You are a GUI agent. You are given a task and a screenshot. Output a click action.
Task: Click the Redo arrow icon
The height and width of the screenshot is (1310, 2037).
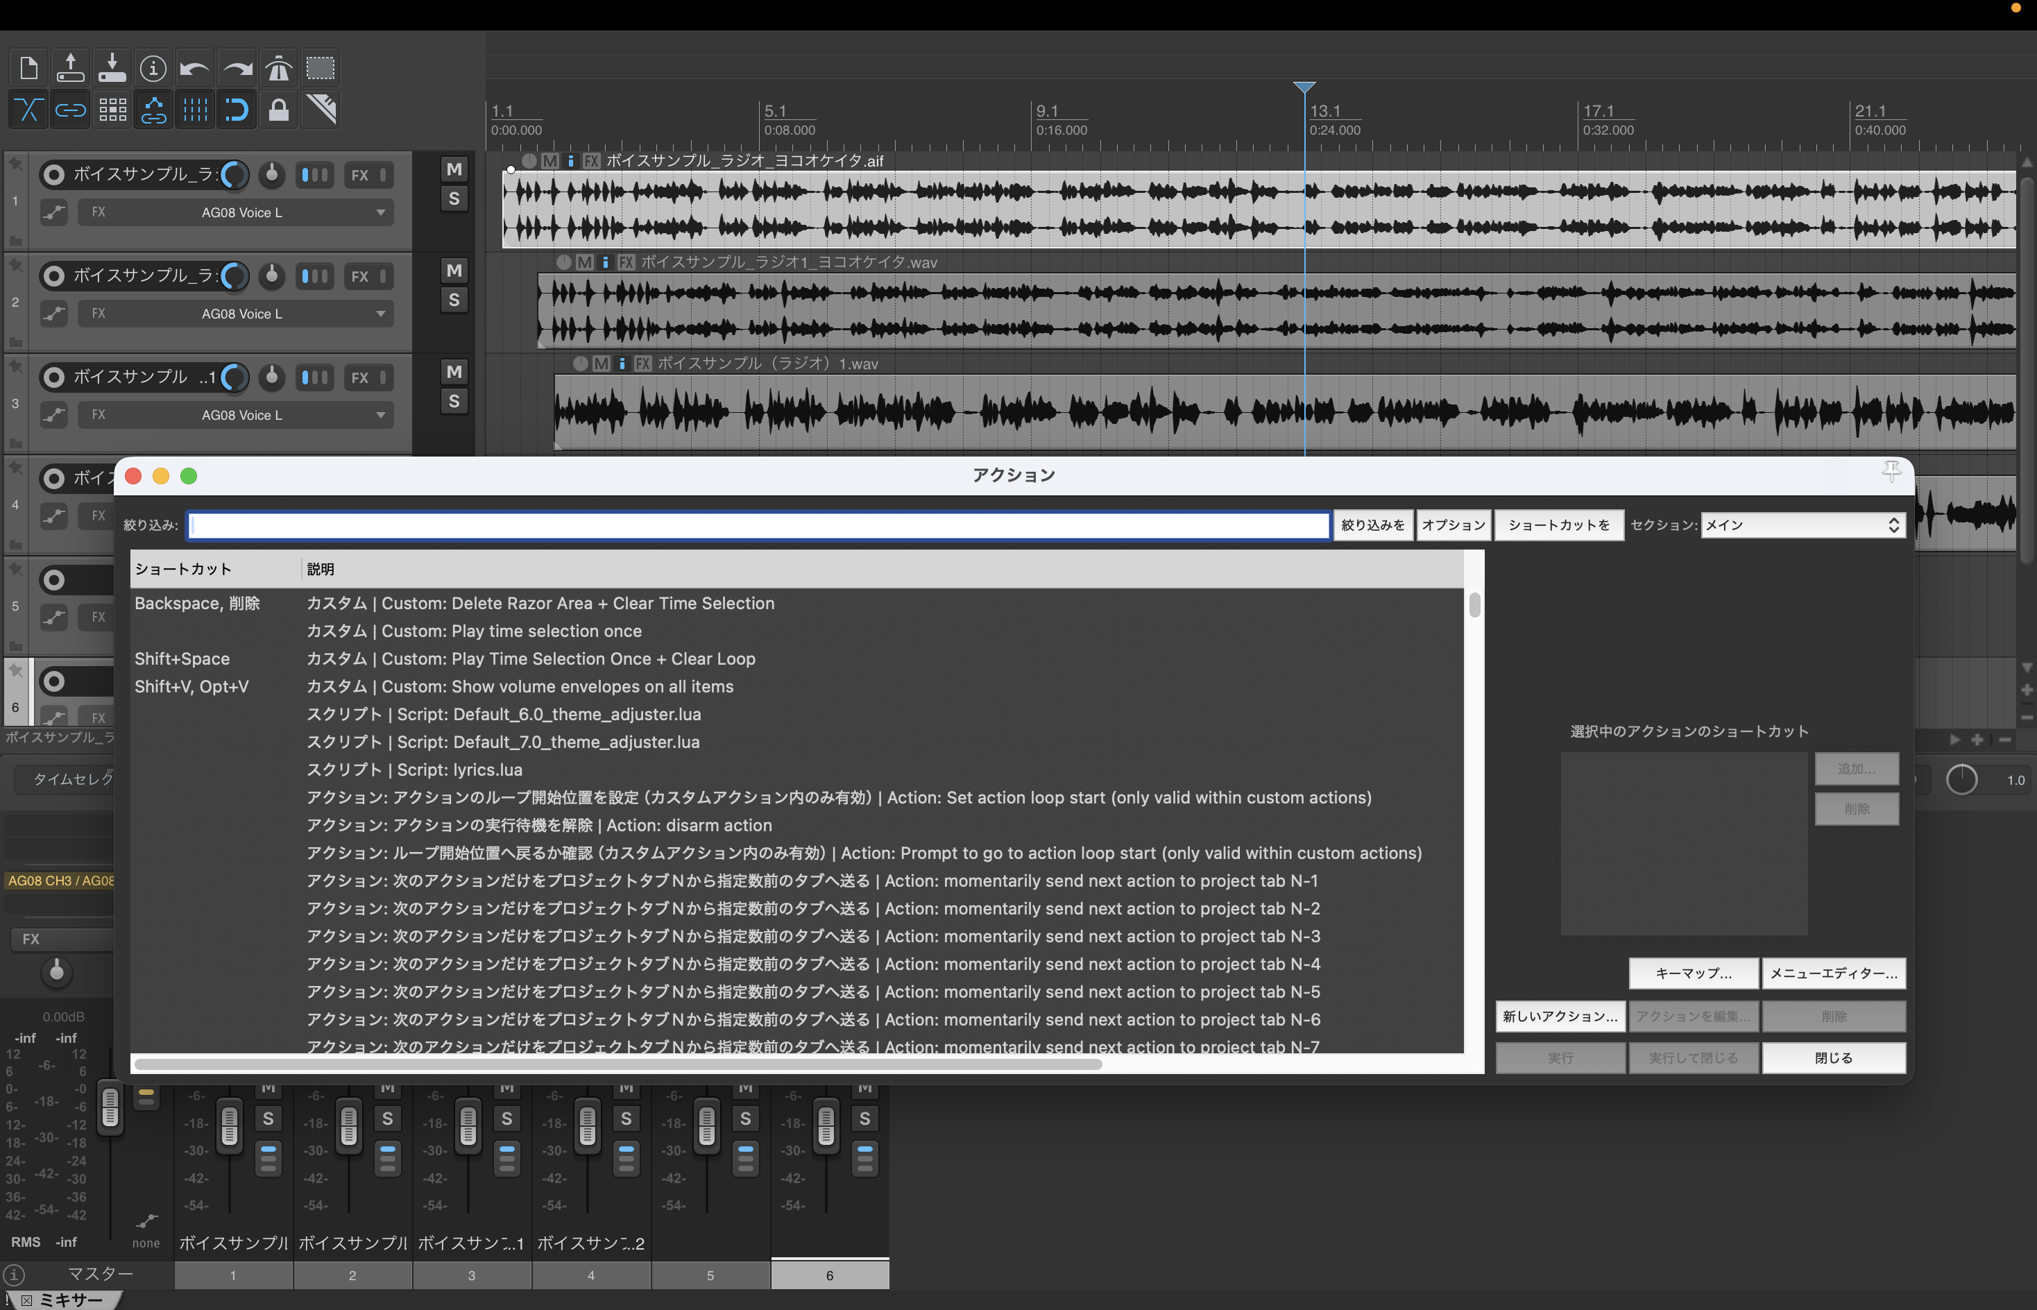237,67
